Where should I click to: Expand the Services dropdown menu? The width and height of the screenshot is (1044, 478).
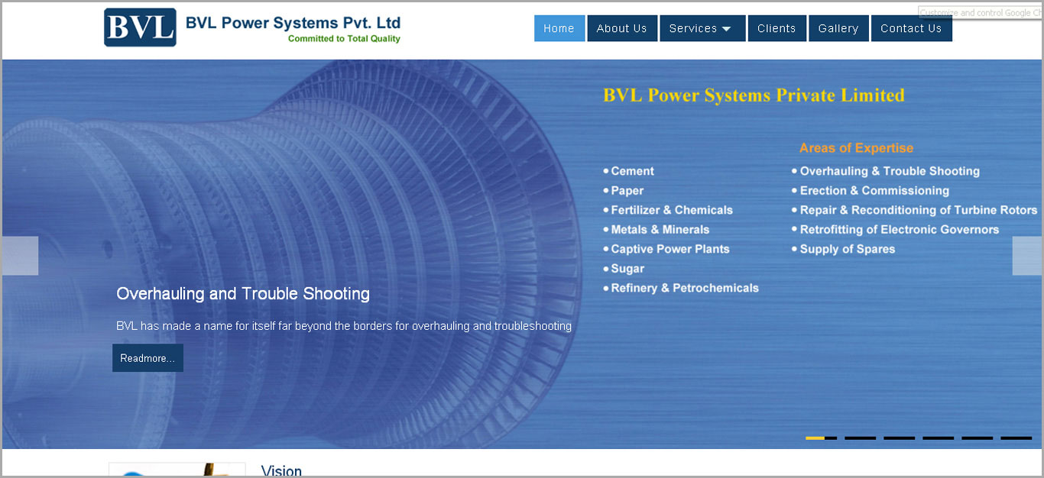pyautogui.click(x=702, y=28)
